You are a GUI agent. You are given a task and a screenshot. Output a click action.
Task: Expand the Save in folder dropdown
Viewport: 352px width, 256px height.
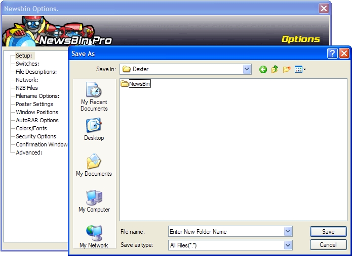247,69
